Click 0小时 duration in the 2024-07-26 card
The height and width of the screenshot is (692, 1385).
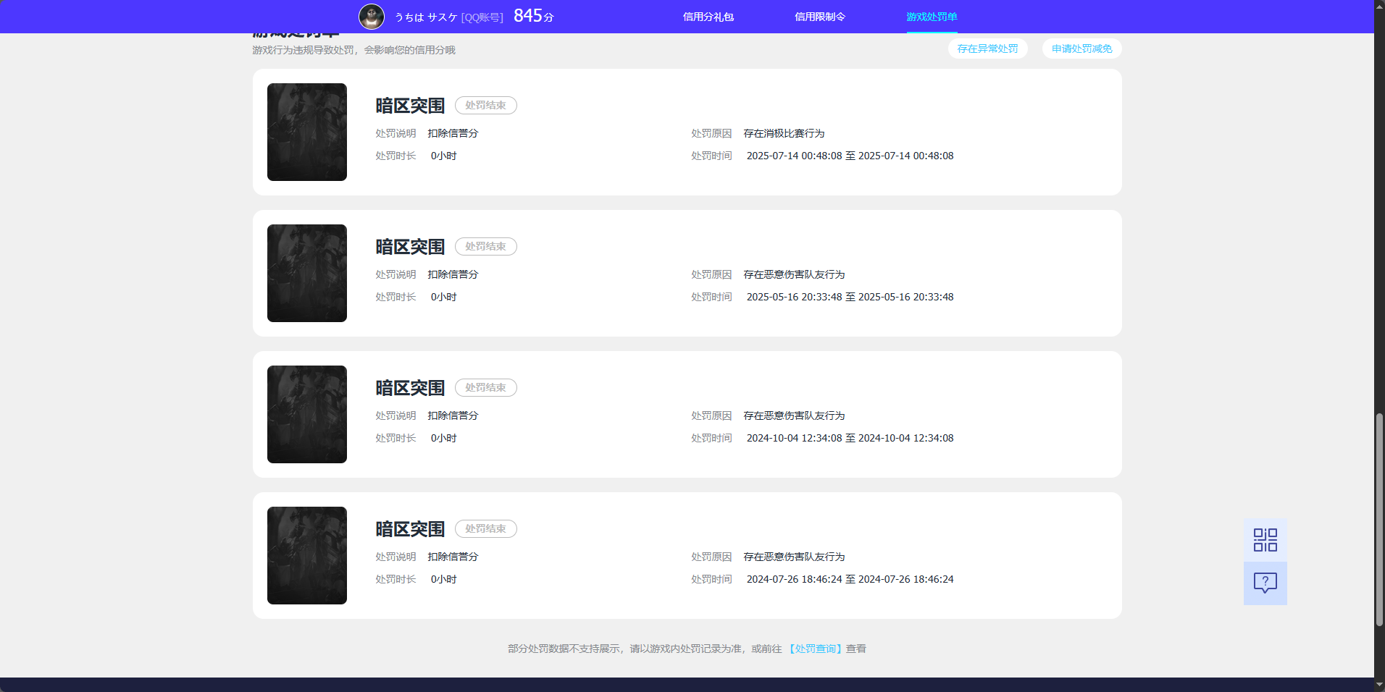coord(444,579)
